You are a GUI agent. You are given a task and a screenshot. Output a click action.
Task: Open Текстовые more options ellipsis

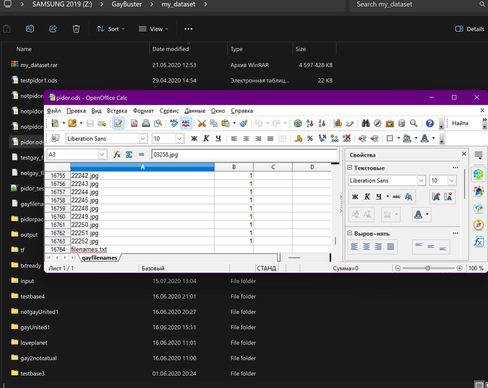(x=455, y=168)
